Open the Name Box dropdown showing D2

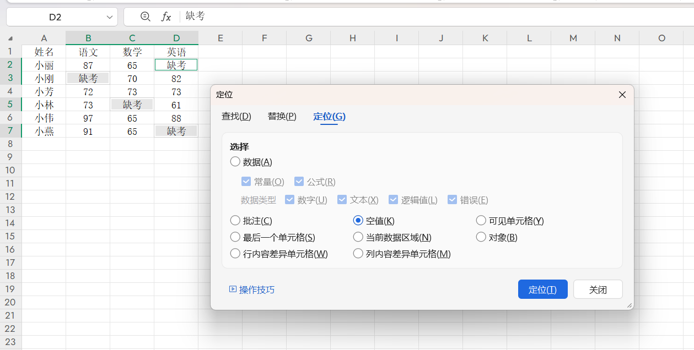[x=109, y=17]
